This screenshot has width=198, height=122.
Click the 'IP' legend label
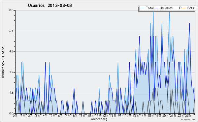click(x=180, y=8)
